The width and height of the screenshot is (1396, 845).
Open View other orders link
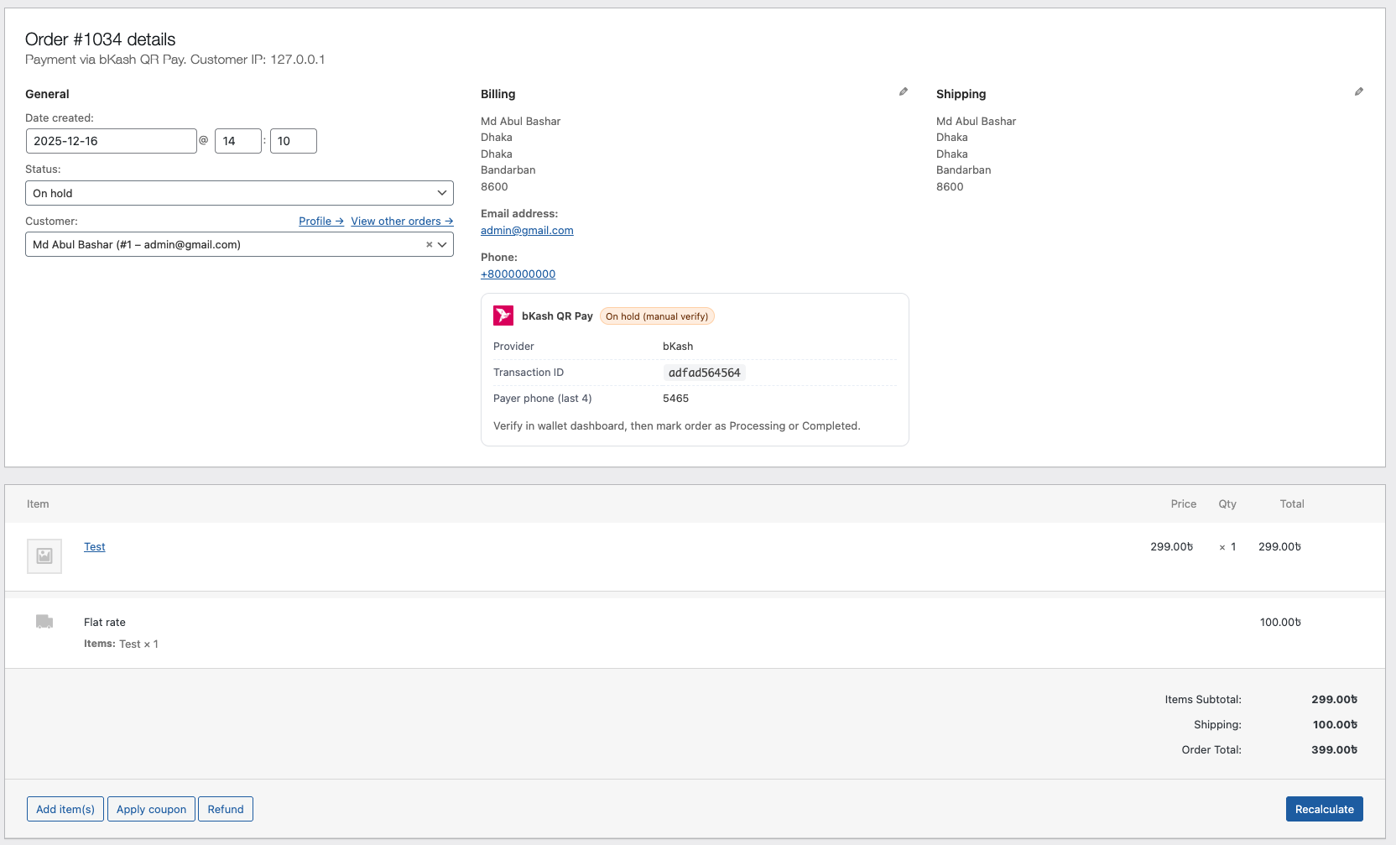401,221
